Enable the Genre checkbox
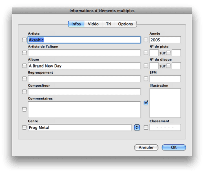 point(24,128)
